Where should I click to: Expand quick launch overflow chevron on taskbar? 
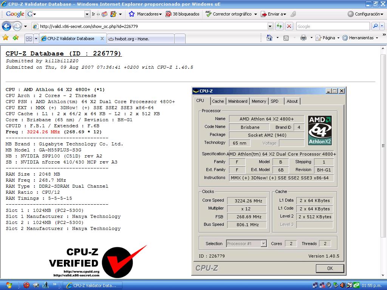(54, 284)
